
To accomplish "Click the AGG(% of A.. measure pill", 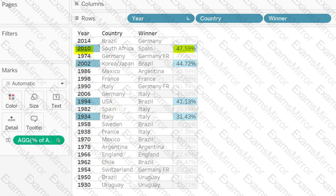I will 39,140.
